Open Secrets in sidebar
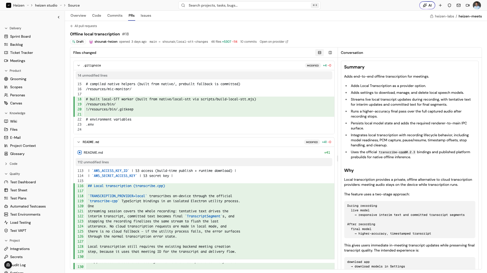The width and height of the screenshot is (487, 273). (16, 257)
